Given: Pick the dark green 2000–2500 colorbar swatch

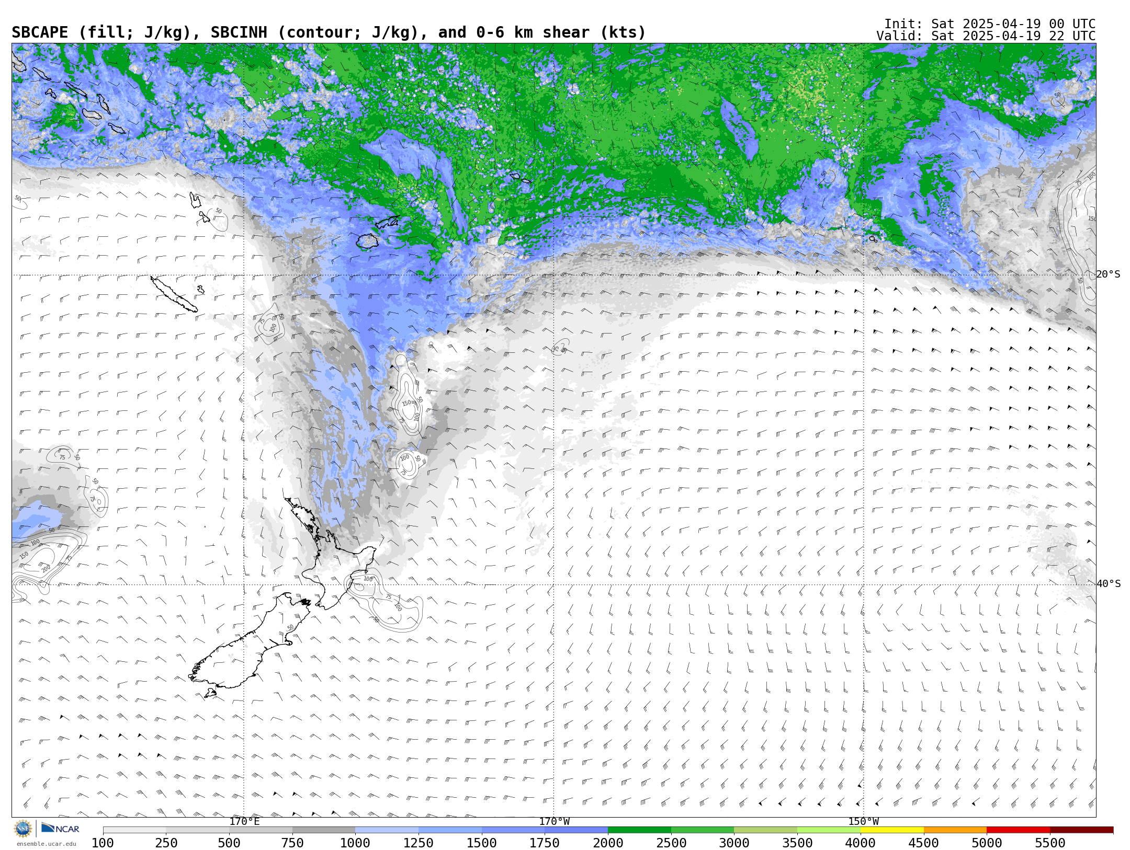Looking at the screenshot, I should point(639,830).
